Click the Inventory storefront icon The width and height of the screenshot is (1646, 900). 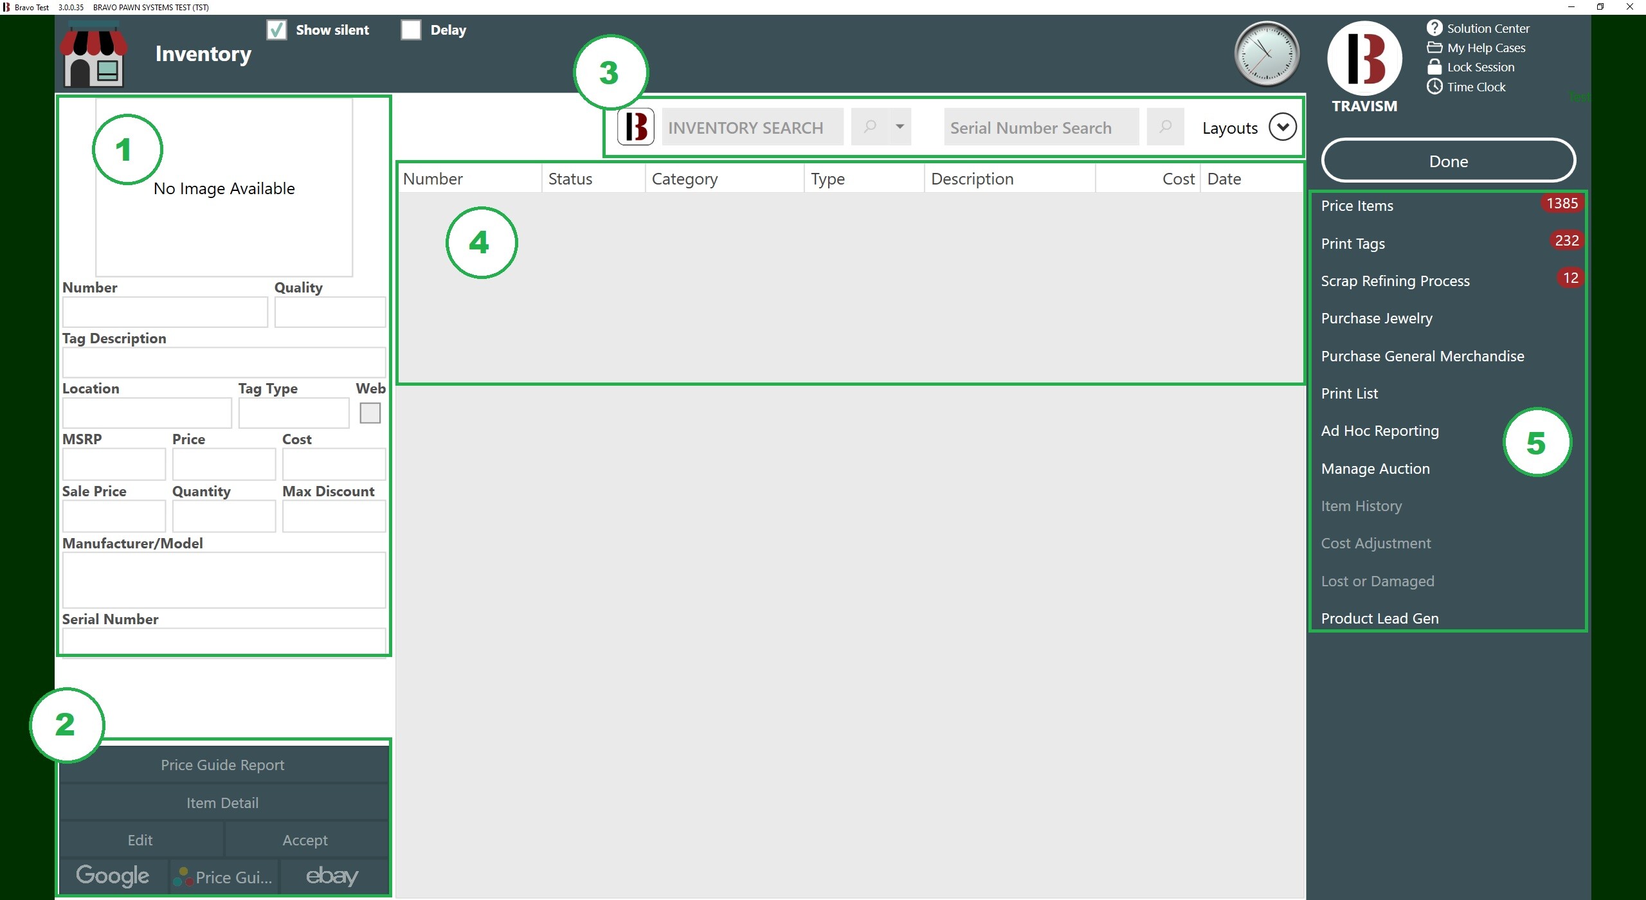point(94,54)
